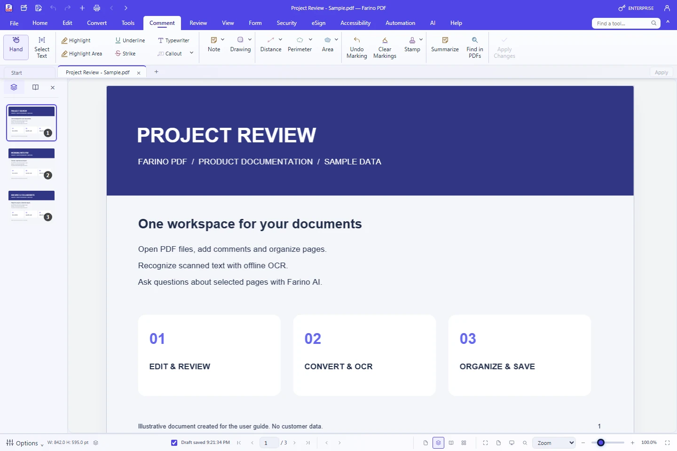Switch to the Home ribbon tab
The image size is (677, 451).
[x=40, y=23]
